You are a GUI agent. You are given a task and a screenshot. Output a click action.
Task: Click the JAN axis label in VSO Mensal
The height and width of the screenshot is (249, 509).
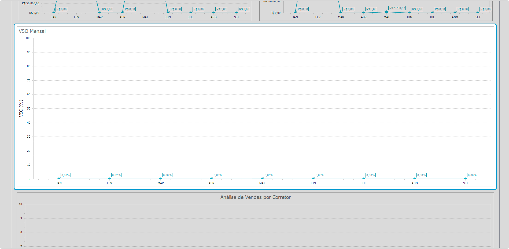coord(59,183)
